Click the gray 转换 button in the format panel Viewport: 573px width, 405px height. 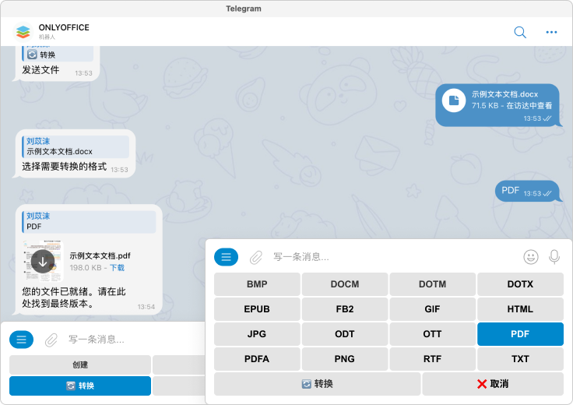click(317, 384)
